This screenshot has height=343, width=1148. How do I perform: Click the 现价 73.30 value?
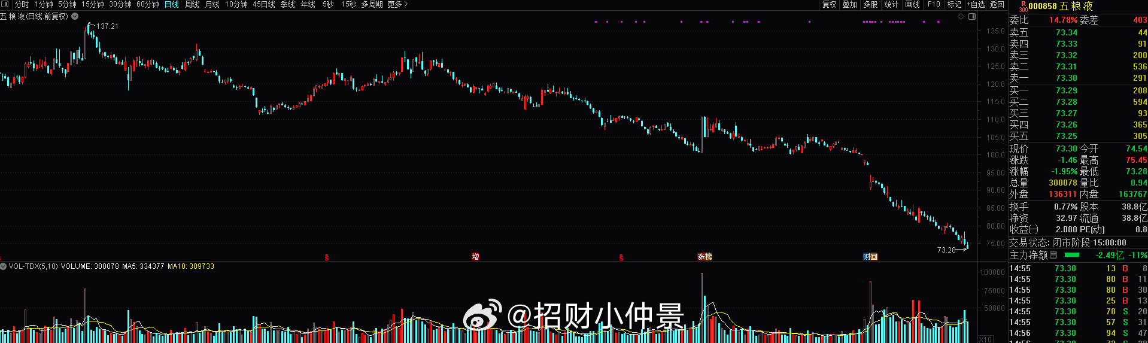click(1067, 148)
